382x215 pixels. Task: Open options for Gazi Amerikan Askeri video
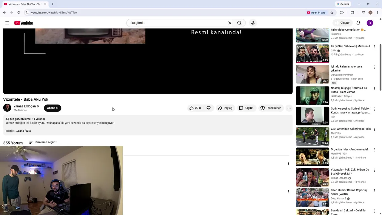pos(374,130)
